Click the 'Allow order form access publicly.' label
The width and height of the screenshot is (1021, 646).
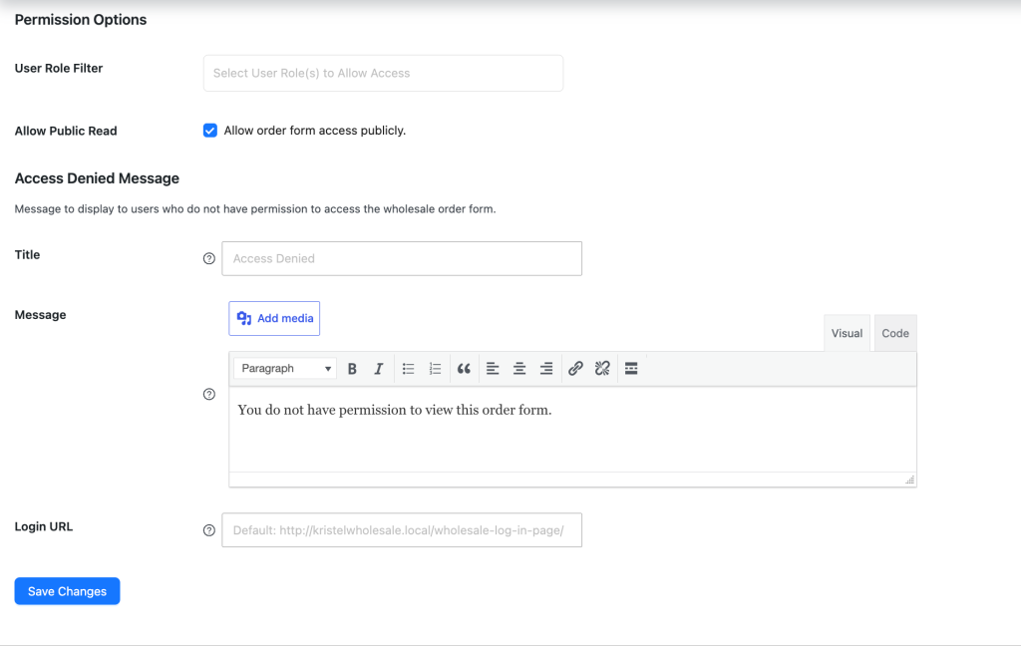coord(314,131)
